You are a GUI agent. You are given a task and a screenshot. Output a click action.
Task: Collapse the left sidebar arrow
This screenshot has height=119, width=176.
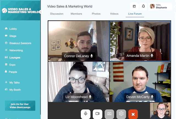(x=41, y=12)
